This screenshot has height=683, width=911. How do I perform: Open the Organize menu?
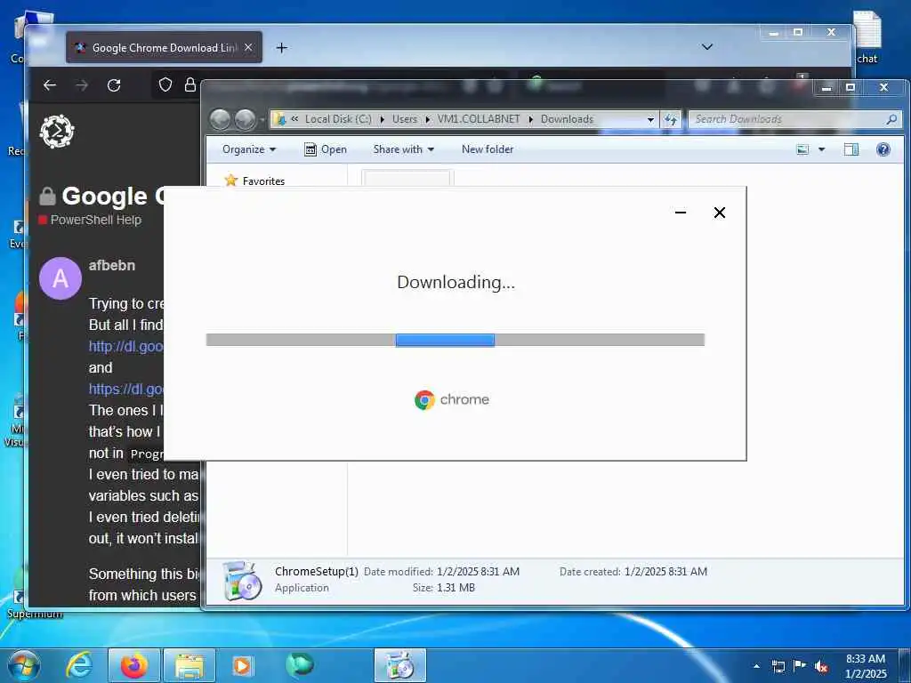249,149
